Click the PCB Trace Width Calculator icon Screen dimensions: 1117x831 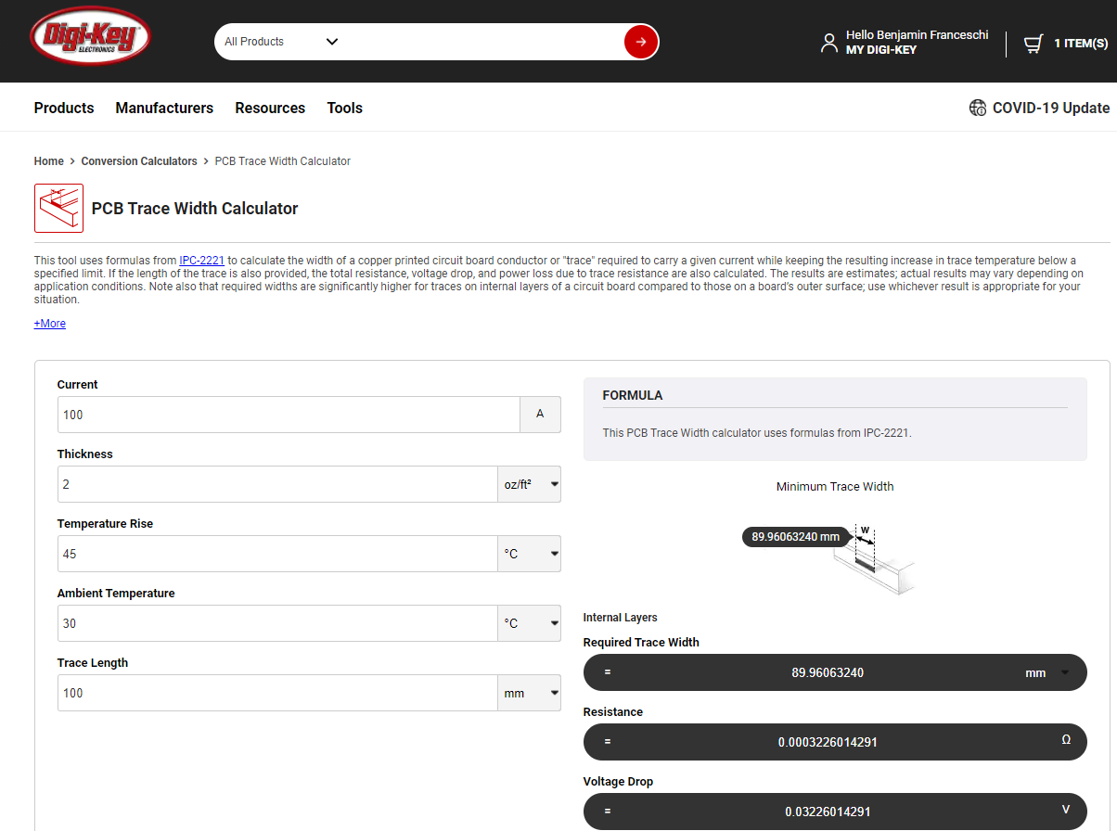pos(58,208)
